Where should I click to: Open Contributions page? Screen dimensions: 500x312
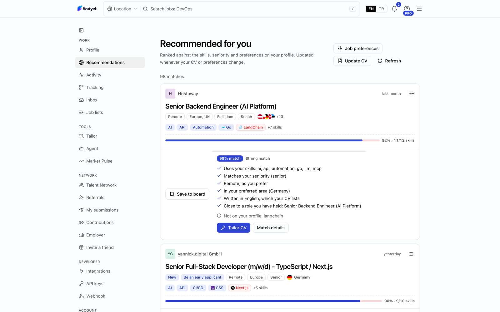tap(110, 222)
